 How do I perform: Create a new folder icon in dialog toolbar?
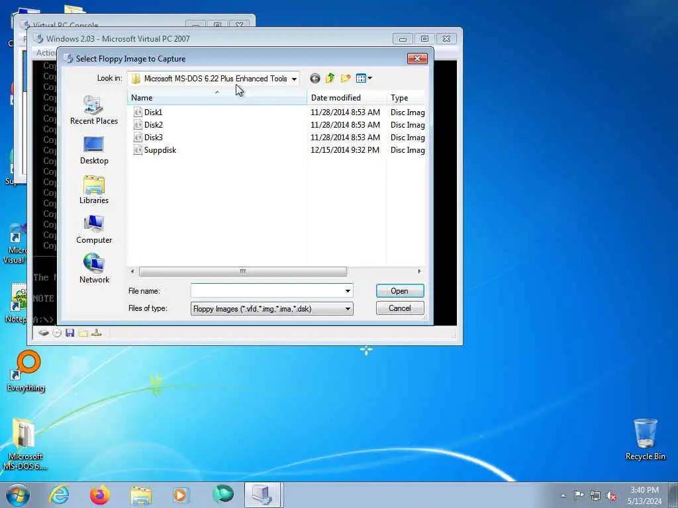pyautogui.click(x=345, y=78)
